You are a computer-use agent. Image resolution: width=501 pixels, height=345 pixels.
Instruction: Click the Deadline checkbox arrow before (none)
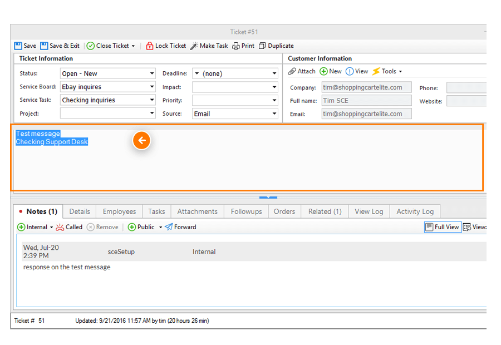pyautogui.click(x=197, y=73)
